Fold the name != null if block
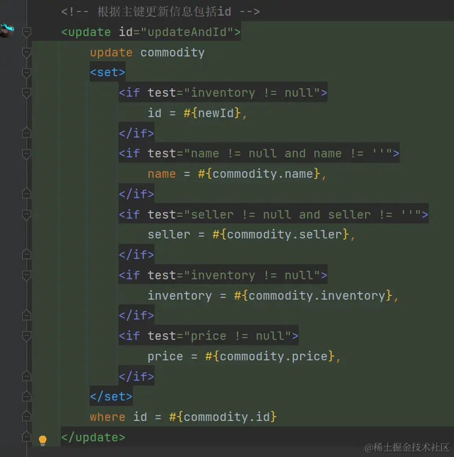This screenshot has height=457, width=454. [26, 154]
